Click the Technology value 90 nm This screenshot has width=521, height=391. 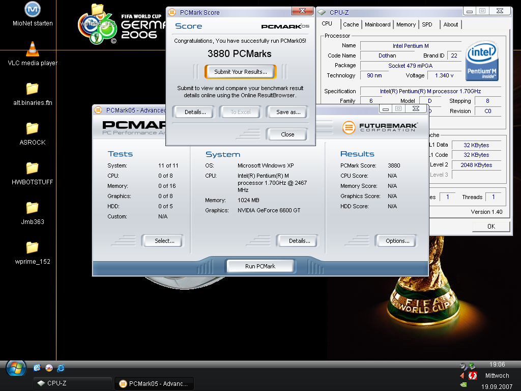pos(374,75)
